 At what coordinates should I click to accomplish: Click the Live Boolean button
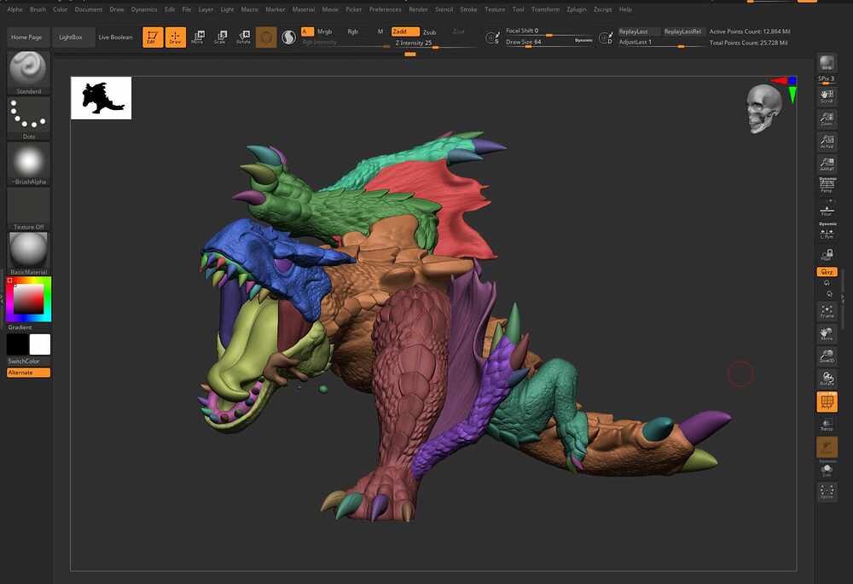tap(115, 37)
